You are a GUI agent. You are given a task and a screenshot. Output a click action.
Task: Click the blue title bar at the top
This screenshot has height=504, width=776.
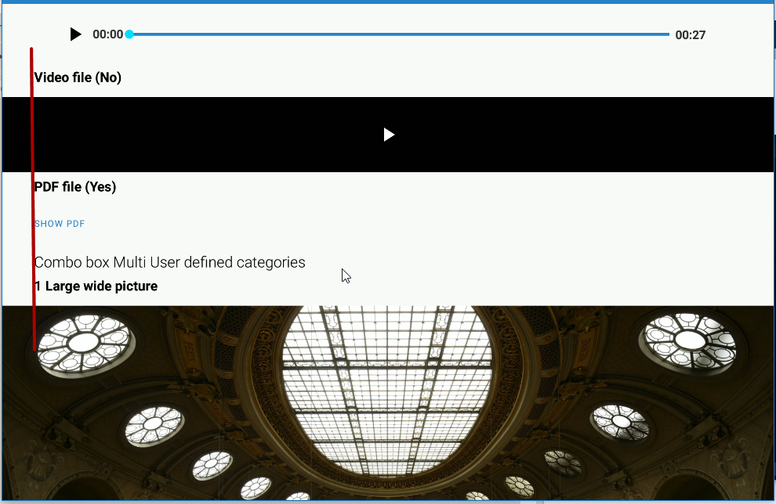(388, 4)
